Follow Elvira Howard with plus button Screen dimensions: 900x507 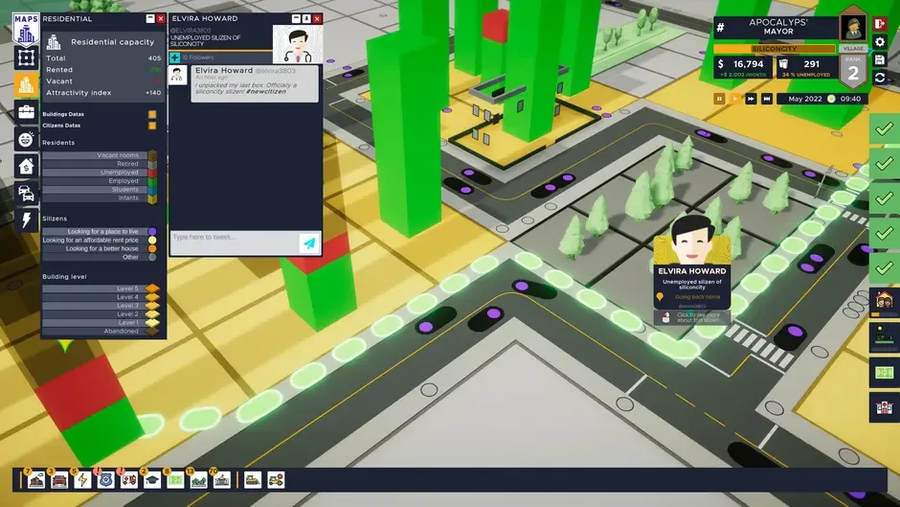click(x=174, y=58)
